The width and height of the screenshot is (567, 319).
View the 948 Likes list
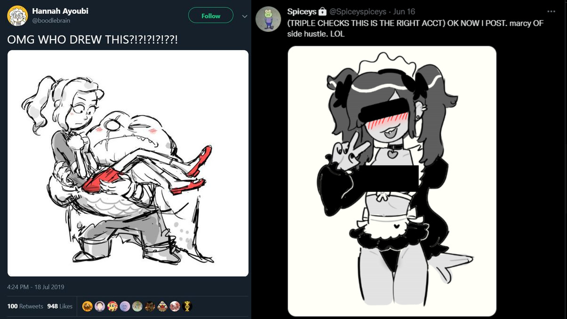(x=60, y=306)
